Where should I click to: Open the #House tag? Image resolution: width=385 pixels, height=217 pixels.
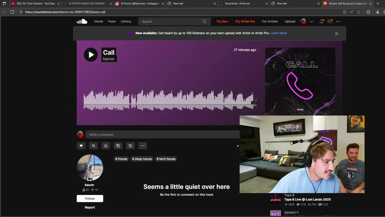point(121,159)
